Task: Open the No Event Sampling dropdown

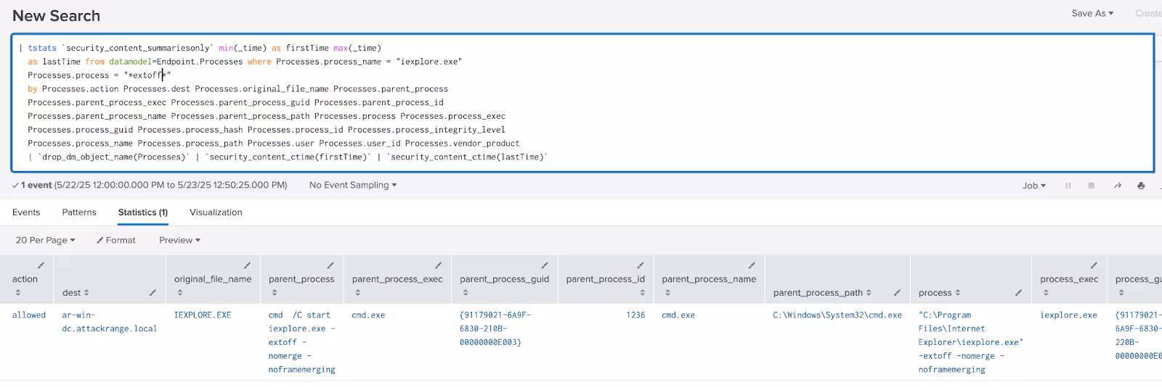Action: tap(353, 185)
